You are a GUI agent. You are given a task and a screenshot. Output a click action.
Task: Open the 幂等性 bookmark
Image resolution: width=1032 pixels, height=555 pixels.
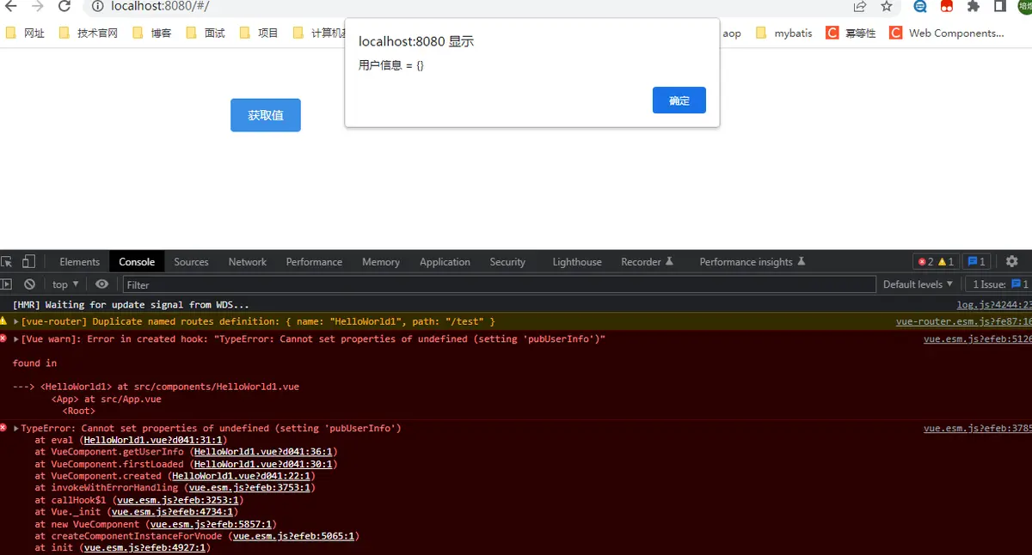pos(851,34)
